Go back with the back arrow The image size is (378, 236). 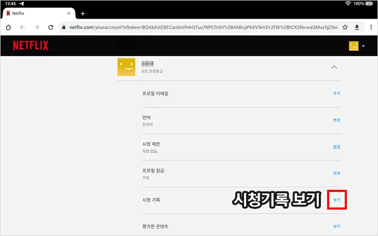point(22,27)
